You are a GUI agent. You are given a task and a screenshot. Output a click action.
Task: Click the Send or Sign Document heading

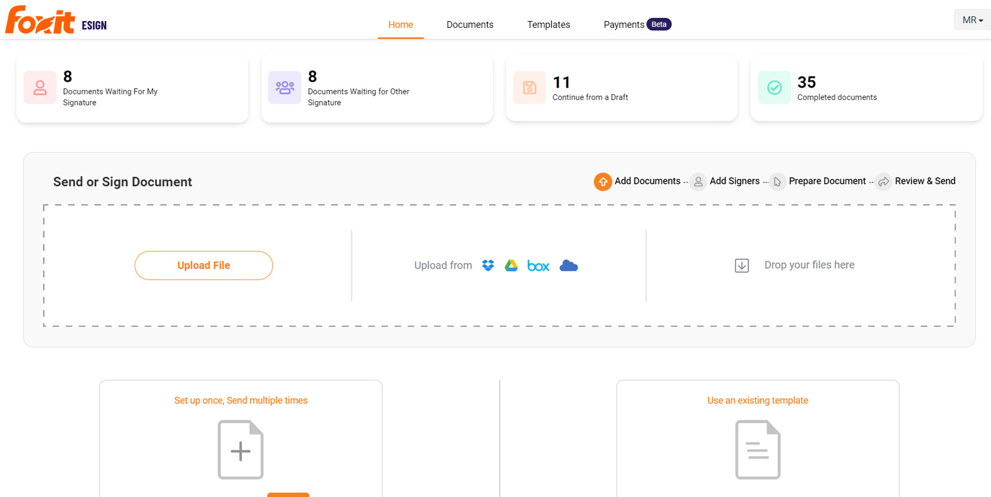(x=123, y=182)
